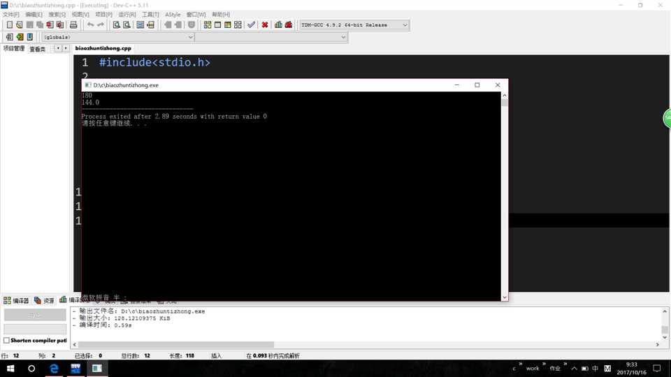The height and width of the screenshot is (377, 671).
Task: Click the console window taskbar icon
Action: point(97,369)
